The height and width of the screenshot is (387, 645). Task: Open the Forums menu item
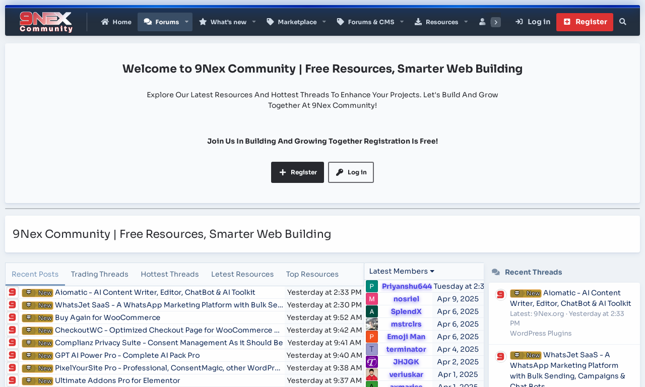[161, 22]
